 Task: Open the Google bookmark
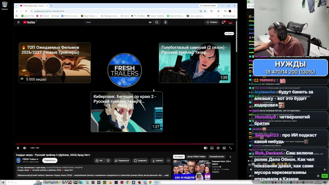[x=55, y=16]
